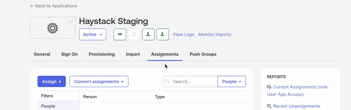Open the Convert assignments dropdown
This screenshot has width=351, height=110.
pyautogui.click(x=99, y=81)
